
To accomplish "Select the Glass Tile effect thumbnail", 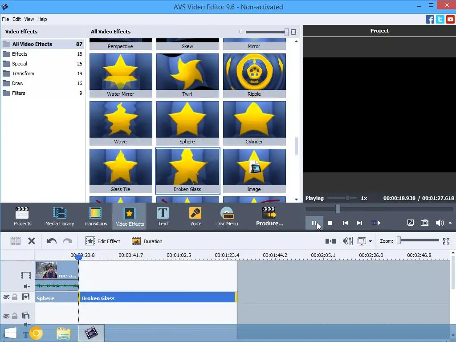I will (x=121, y=171).
